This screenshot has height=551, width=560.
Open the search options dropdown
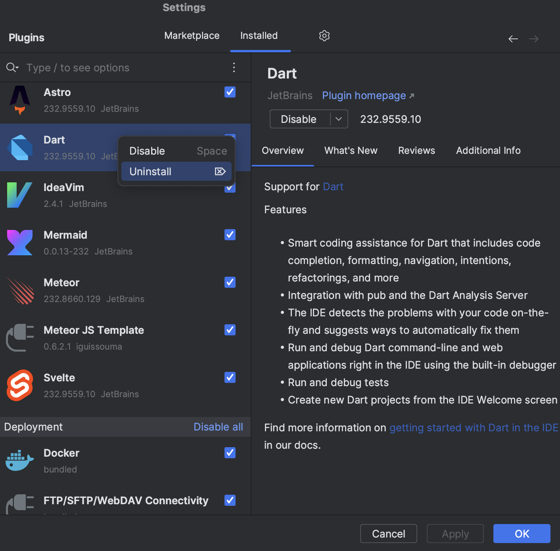point(12,67)
